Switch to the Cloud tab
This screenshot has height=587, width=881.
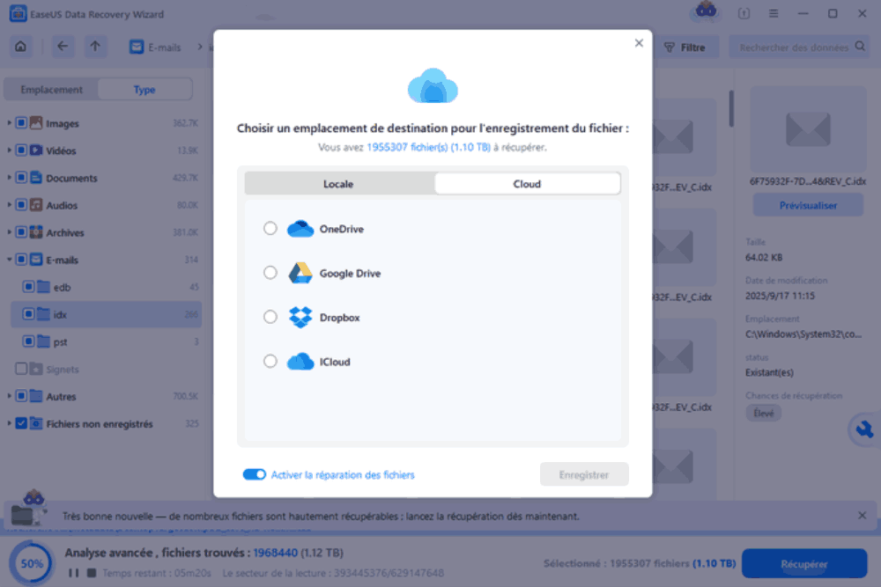tap(527, 184)
